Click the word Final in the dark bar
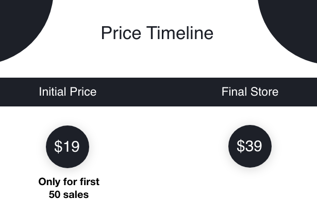The height and width of the screenshot is (217, 317). point(235,92)
